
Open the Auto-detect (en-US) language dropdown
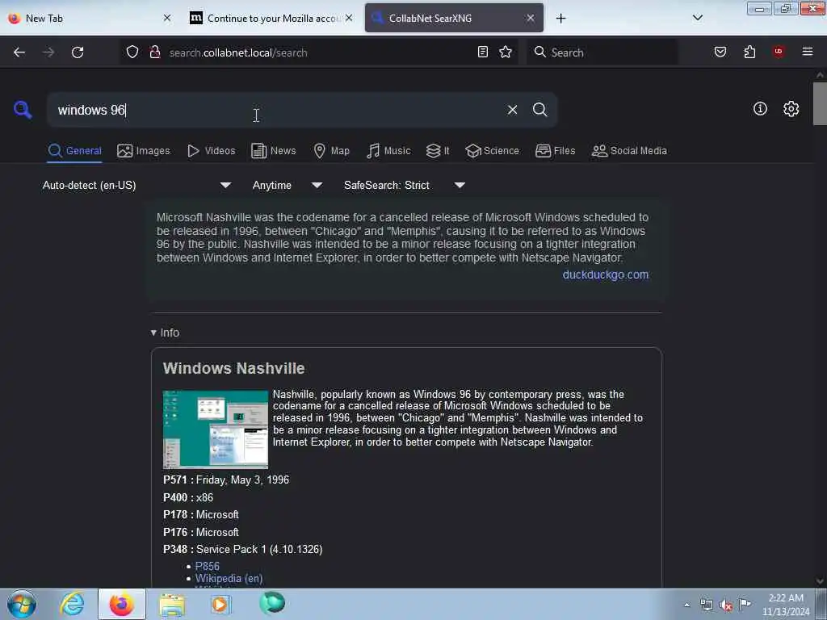[x=136, y=186]
